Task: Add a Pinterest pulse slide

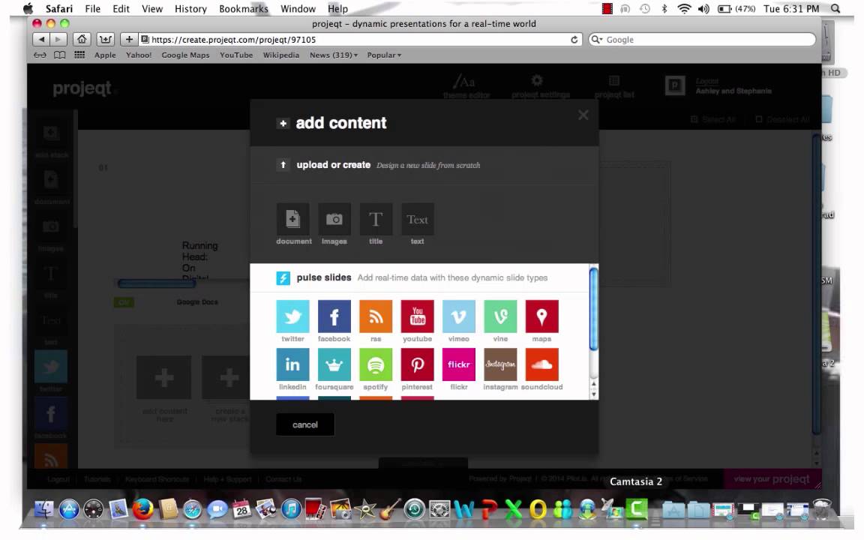Action: [417, 364]
